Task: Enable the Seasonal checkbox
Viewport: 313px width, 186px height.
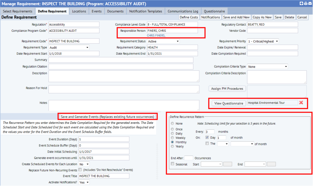Action: 173,164
